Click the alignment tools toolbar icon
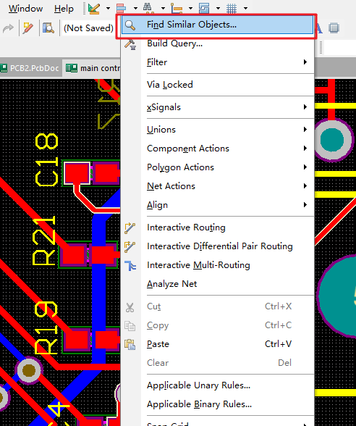Viewport: 356px width, 426px height. pyautogui.click(x=122, y=8)
